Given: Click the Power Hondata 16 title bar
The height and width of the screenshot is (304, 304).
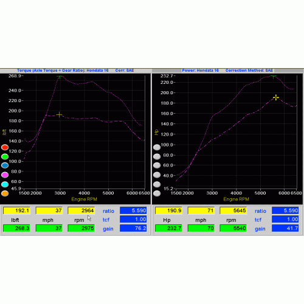Looking at the screenshot, I should (227, 71).
